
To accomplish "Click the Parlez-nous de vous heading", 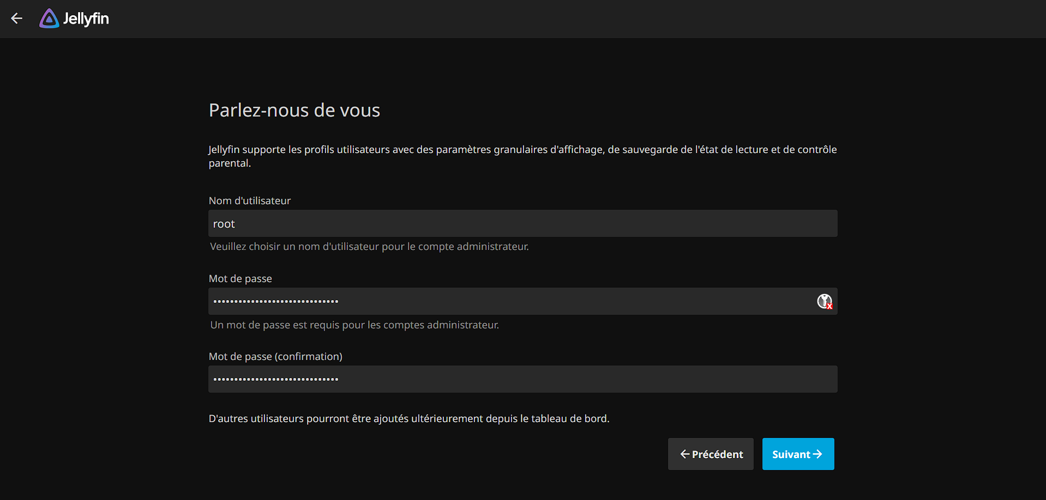I will pyautogui.click(x=294, y=111).
